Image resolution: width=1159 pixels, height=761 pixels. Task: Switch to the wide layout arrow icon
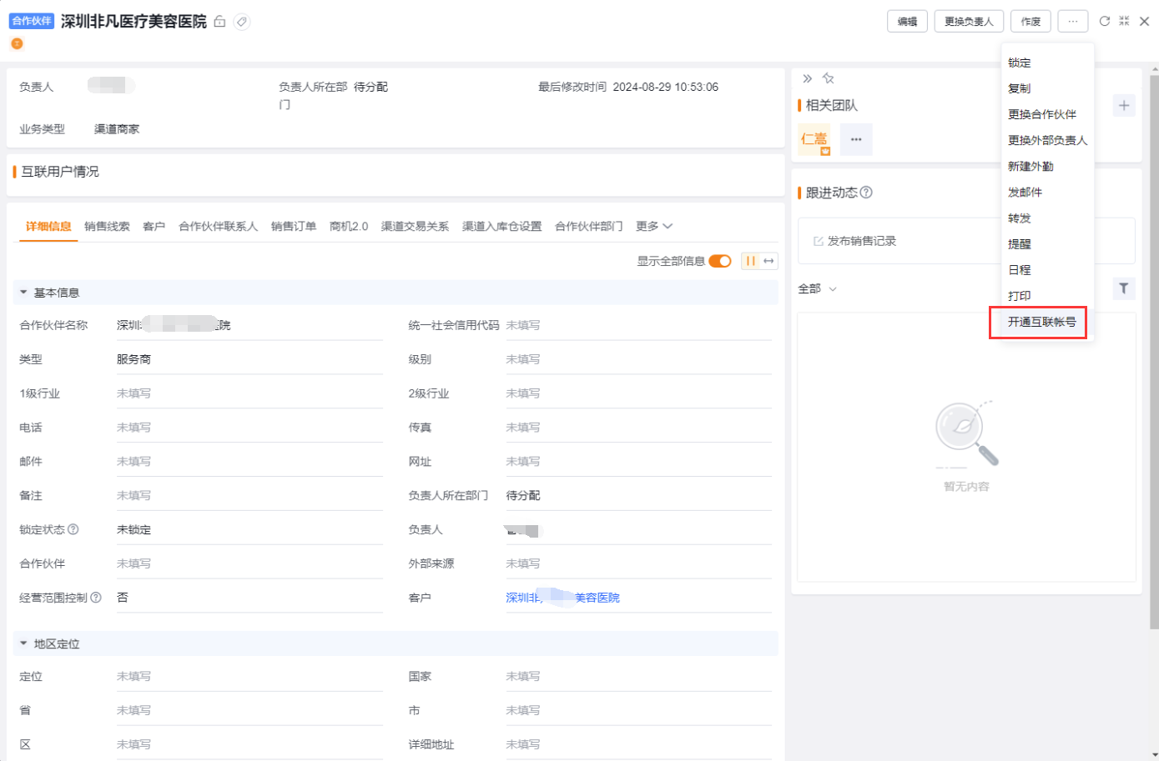pos(768,261)
